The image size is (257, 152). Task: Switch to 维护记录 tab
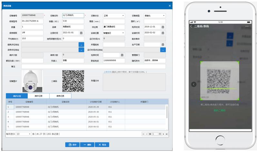pos(38,96)
